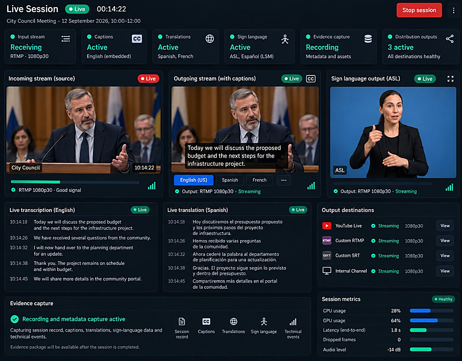Click the Latency (end-to-end) bar

[431, 330]
